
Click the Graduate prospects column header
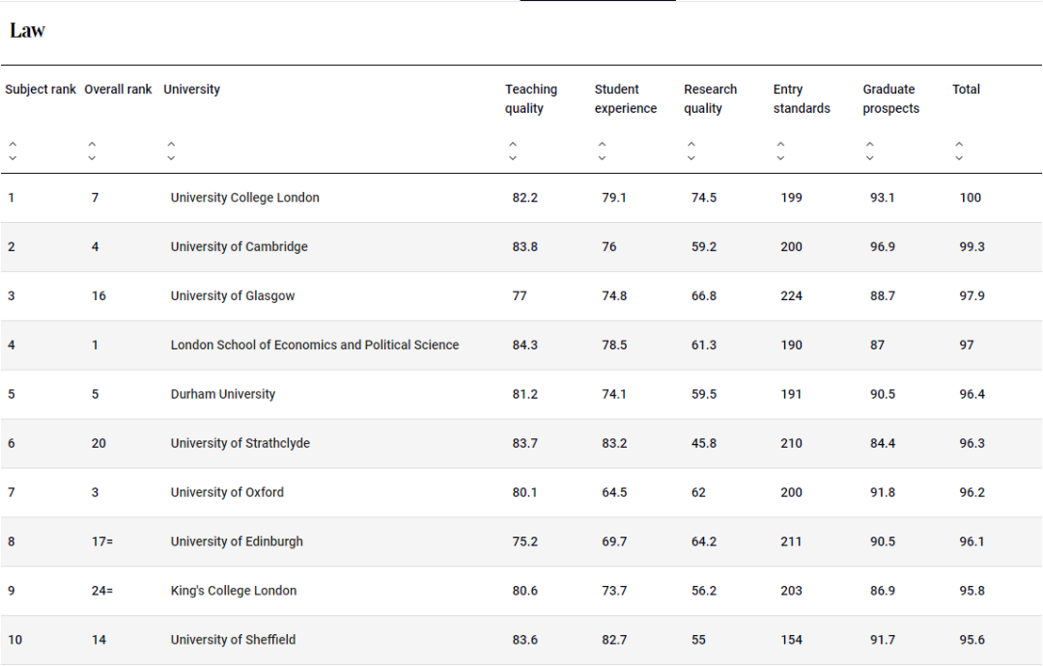coord(890,98)
